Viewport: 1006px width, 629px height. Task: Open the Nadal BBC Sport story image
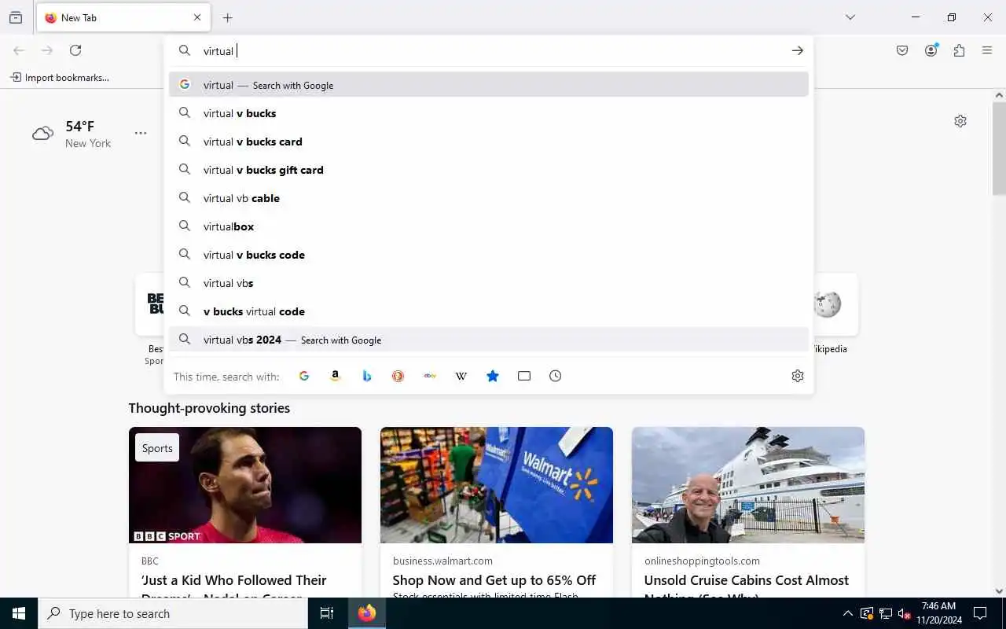pyautogui.click(x=245, y=485)
